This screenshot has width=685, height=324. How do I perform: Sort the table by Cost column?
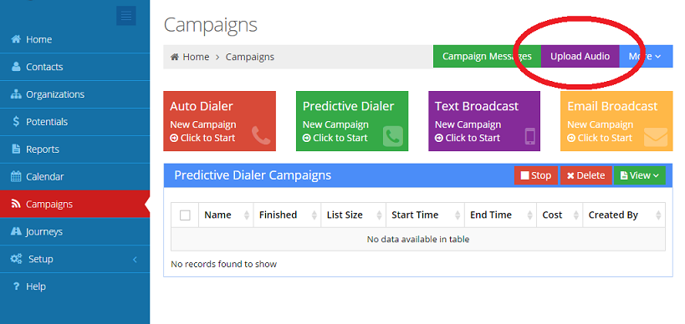click(x=560, y=215)
